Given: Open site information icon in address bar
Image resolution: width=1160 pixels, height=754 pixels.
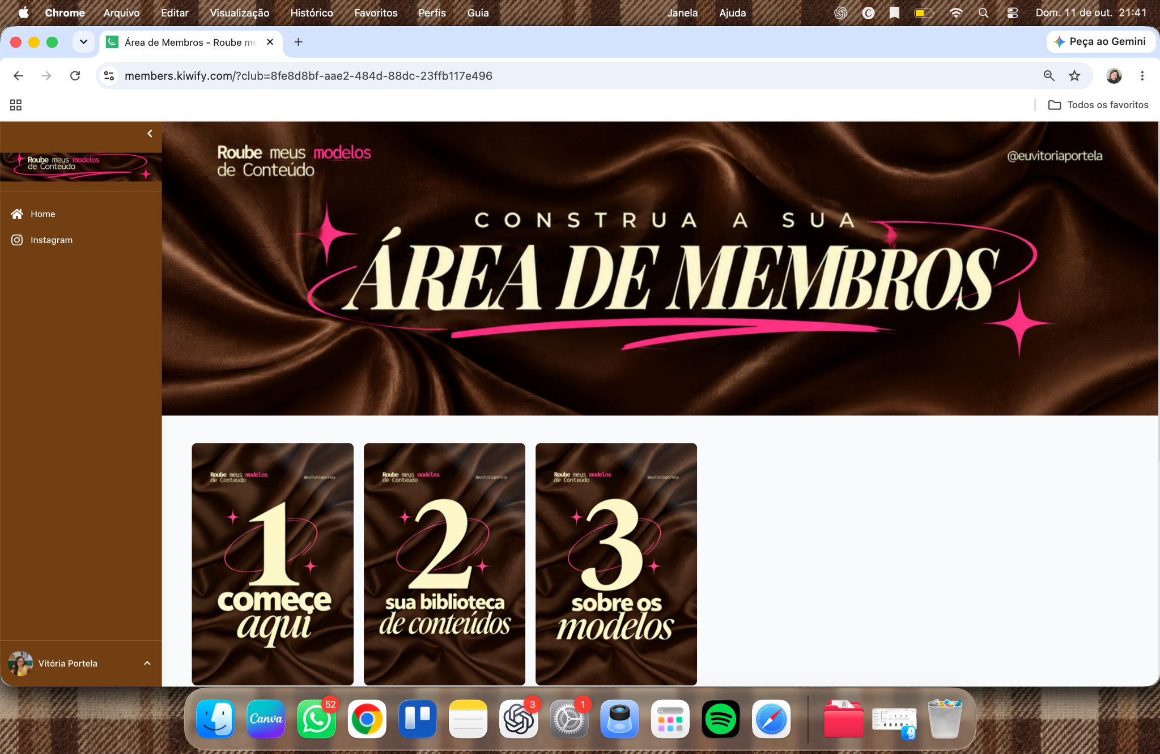Looking at the screenshot, I should point(109,76).
